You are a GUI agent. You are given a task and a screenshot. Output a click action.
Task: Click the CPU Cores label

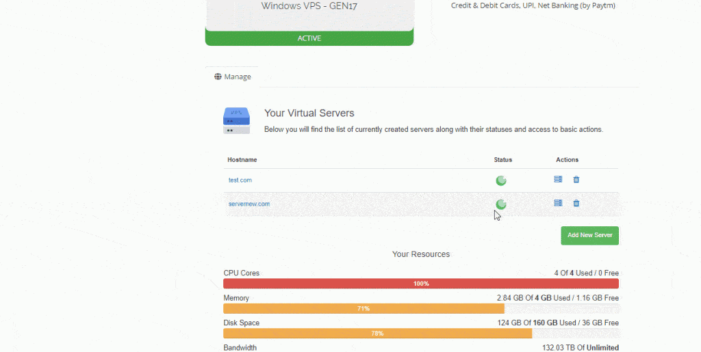(x=242, y=273)
